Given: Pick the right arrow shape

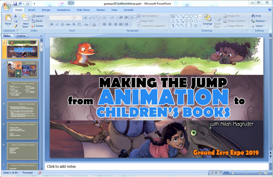Looking at the screenshot, I should pos(186,21).
